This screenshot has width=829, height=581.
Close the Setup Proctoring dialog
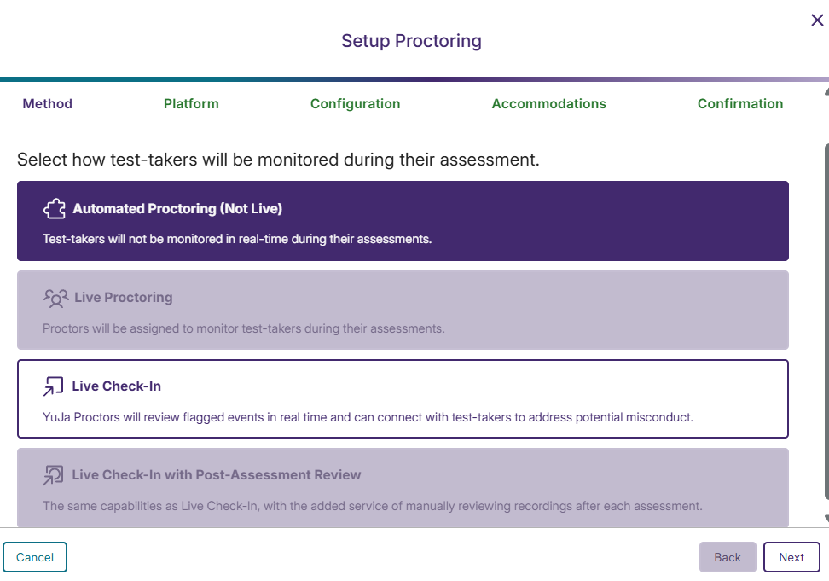point(816,20)
